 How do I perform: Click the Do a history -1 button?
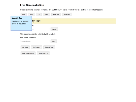point(43,53)
